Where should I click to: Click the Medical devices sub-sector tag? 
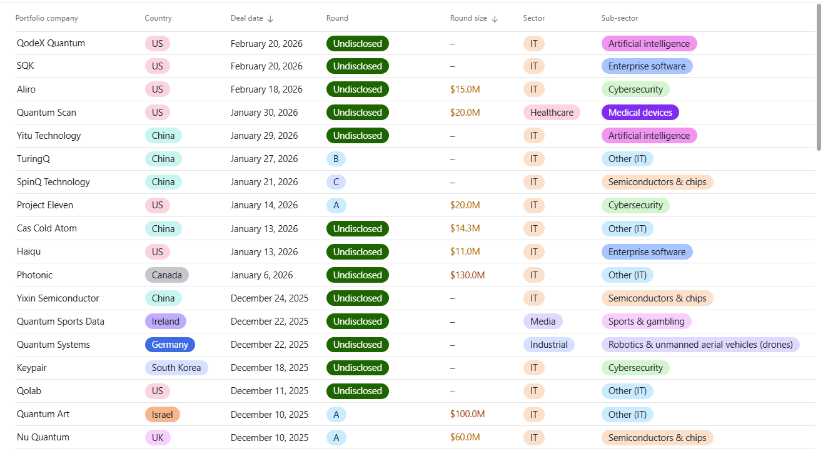click(640, 113)
